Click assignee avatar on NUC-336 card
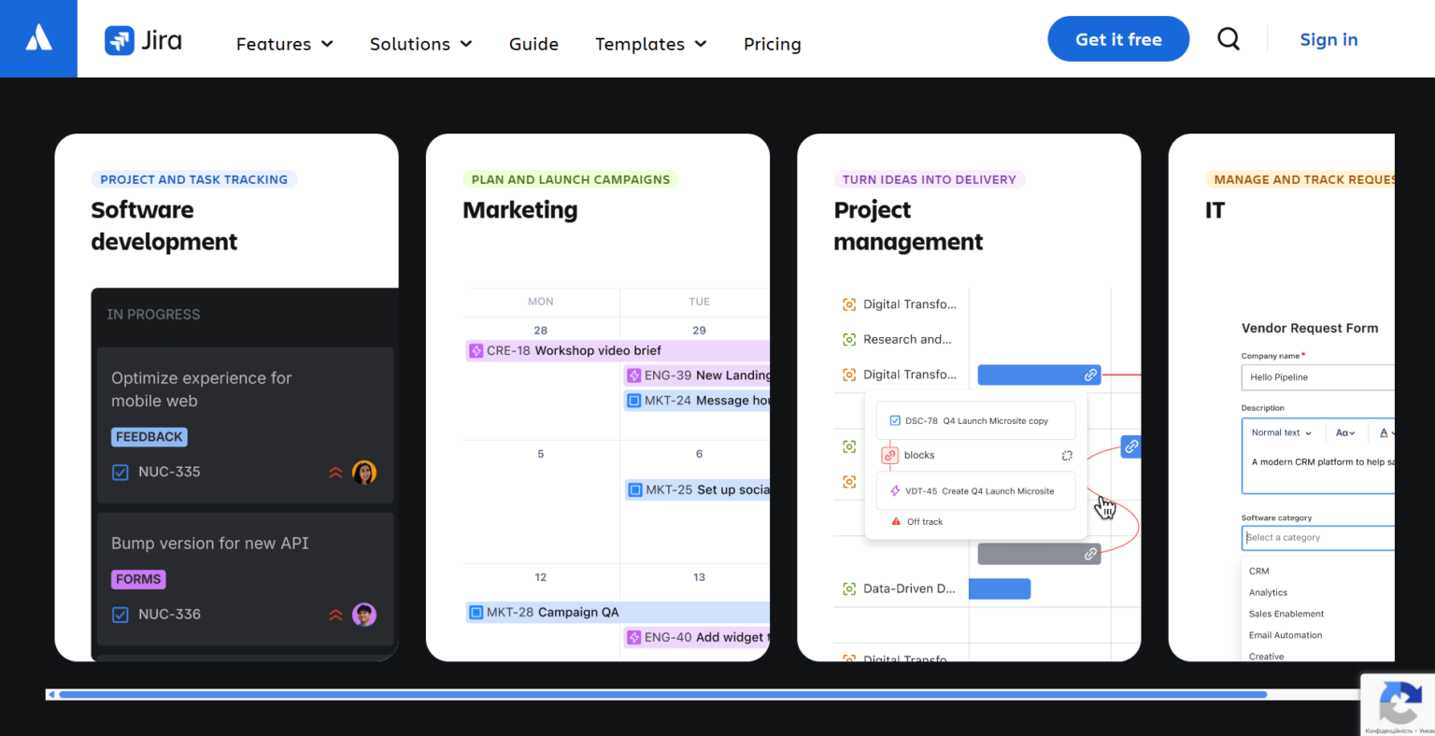Viewport: 1435px width, 736px height. tap(364, 615)
